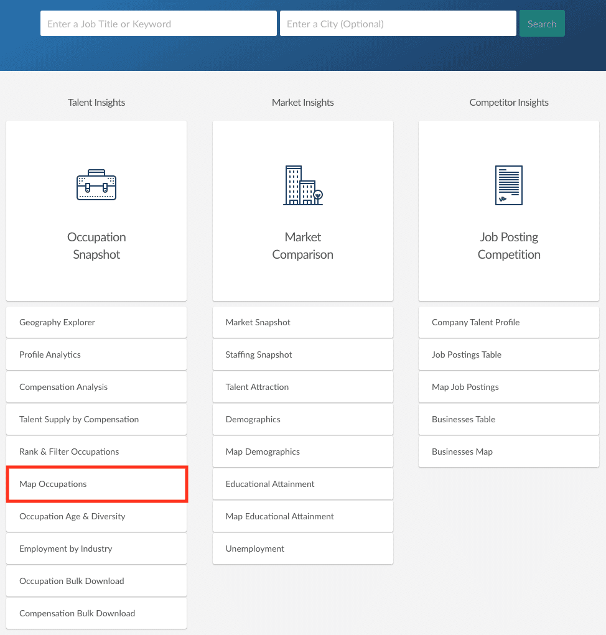The width and height of the screenshot is (606, 635).
Task: Select Compensation Analysis
Action: pyautogui.click(x=96, y=387)
